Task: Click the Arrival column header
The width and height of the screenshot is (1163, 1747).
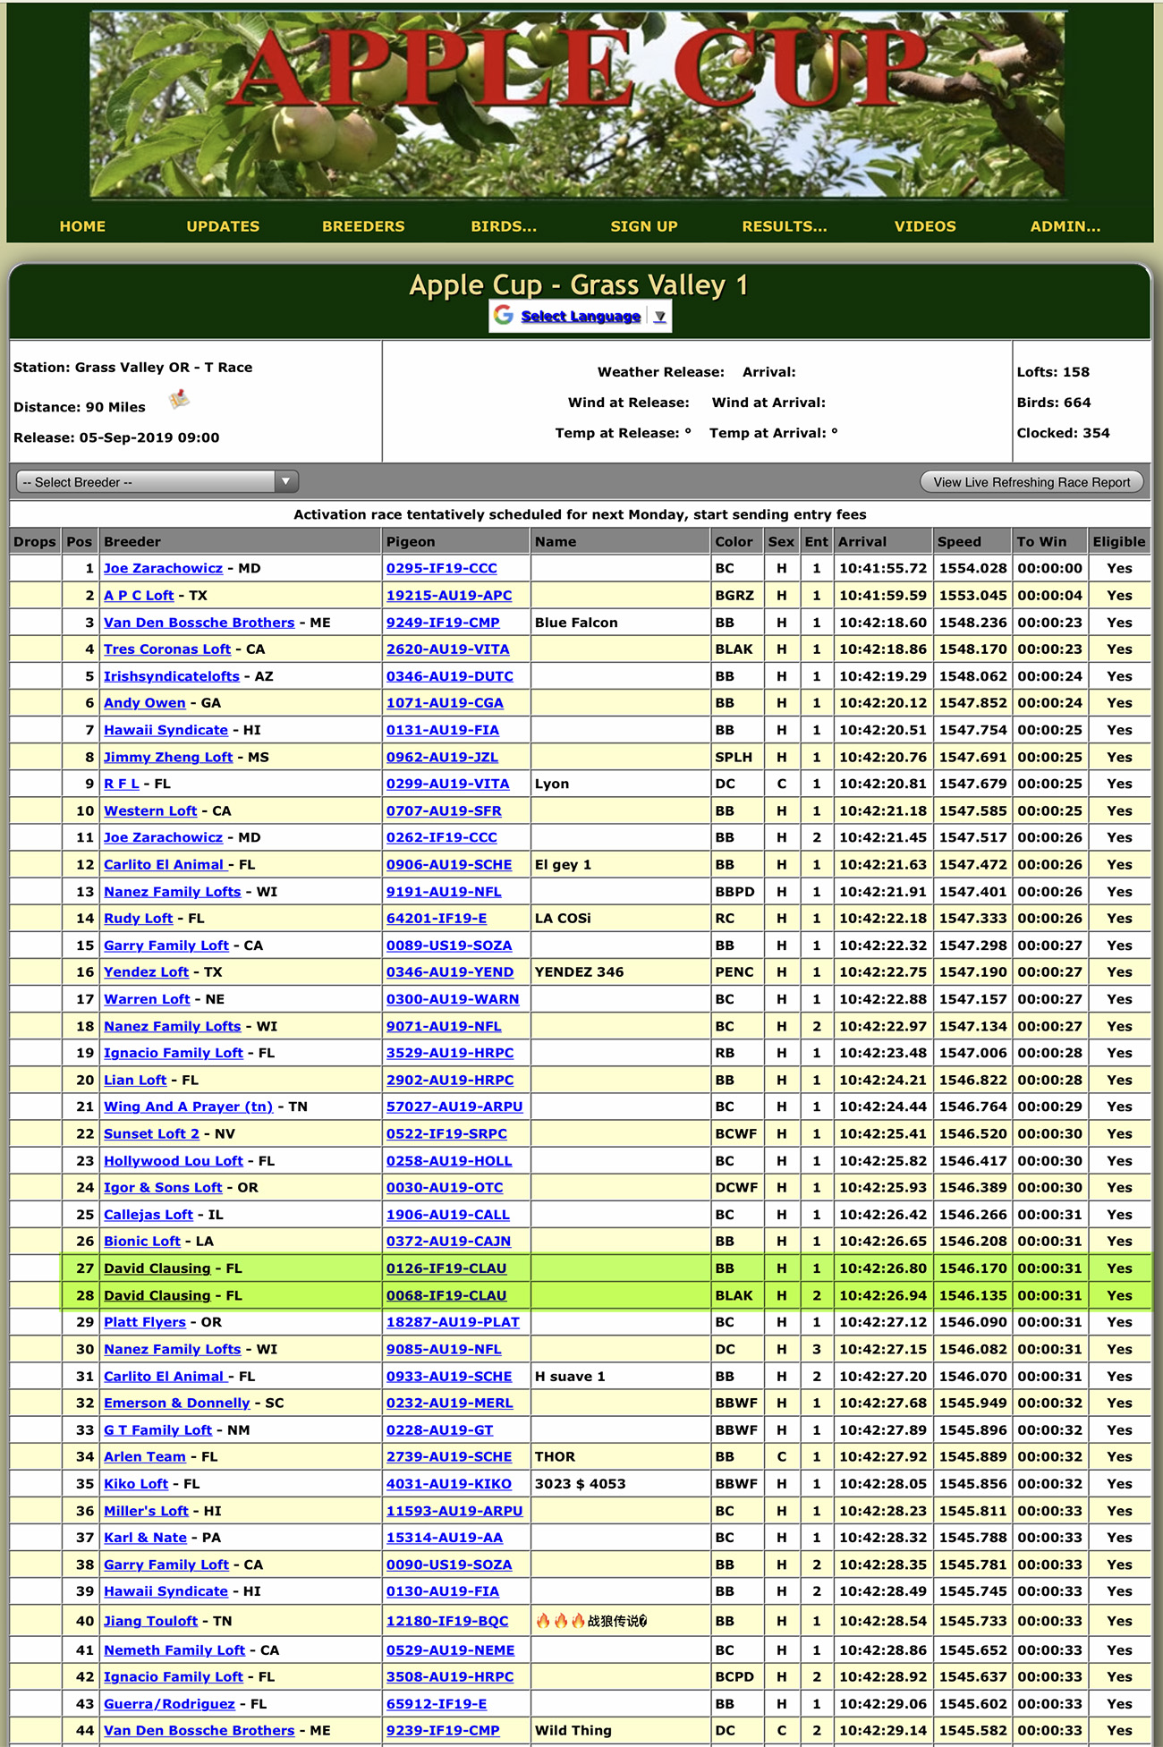Action: (x=883, y=542)
